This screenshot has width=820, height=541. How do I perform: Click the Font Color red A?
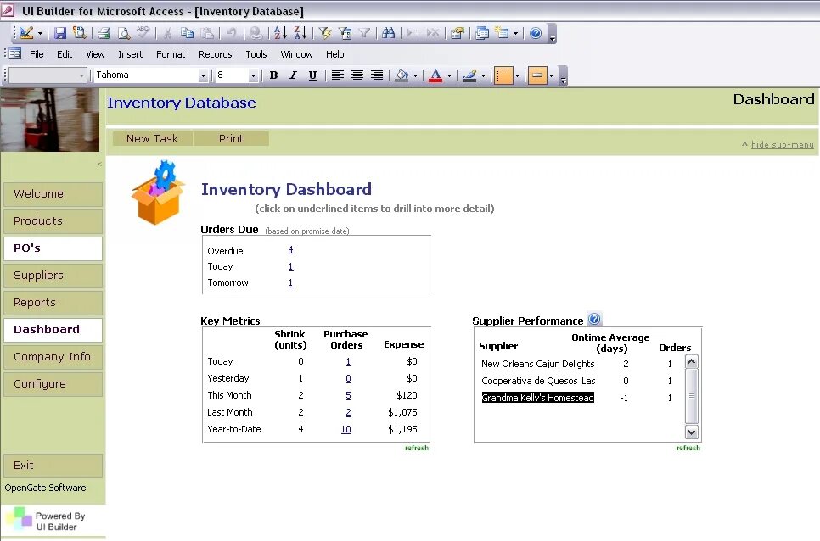click(x=435, y=75)
